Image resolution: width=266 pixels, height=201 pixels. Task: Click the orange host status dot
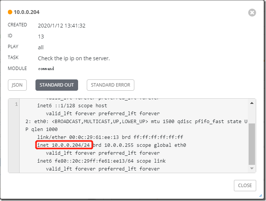(x=10, y=12)
